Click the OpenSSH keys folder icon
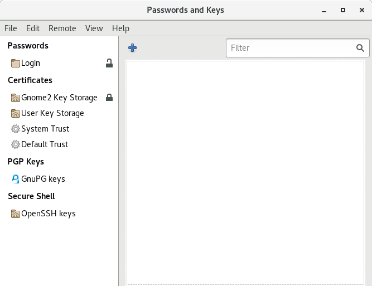This screenshot has width=372, height=286. (x=16, y=214)
